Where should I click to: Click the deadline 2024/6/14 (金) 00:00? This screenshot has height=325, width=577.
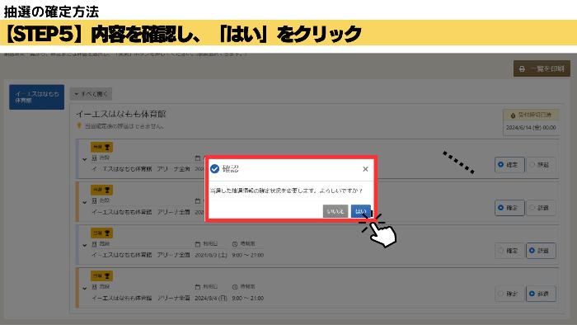coord(531,128)
